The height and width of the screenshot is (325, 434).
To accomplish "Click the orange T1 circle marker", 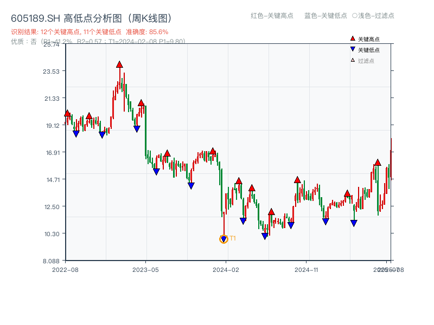I will [224, 239].
